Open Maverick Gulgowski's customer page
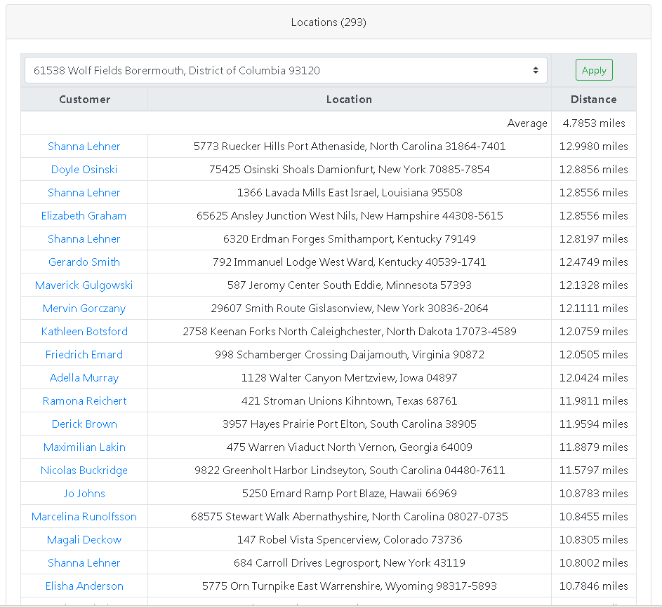662x608 pixels. 84,285
